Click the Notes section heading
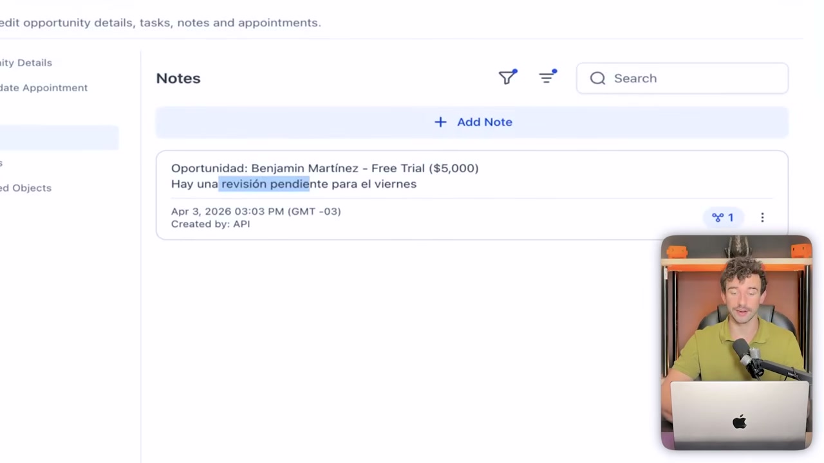824x463 pixels. [x=178, y=78]
